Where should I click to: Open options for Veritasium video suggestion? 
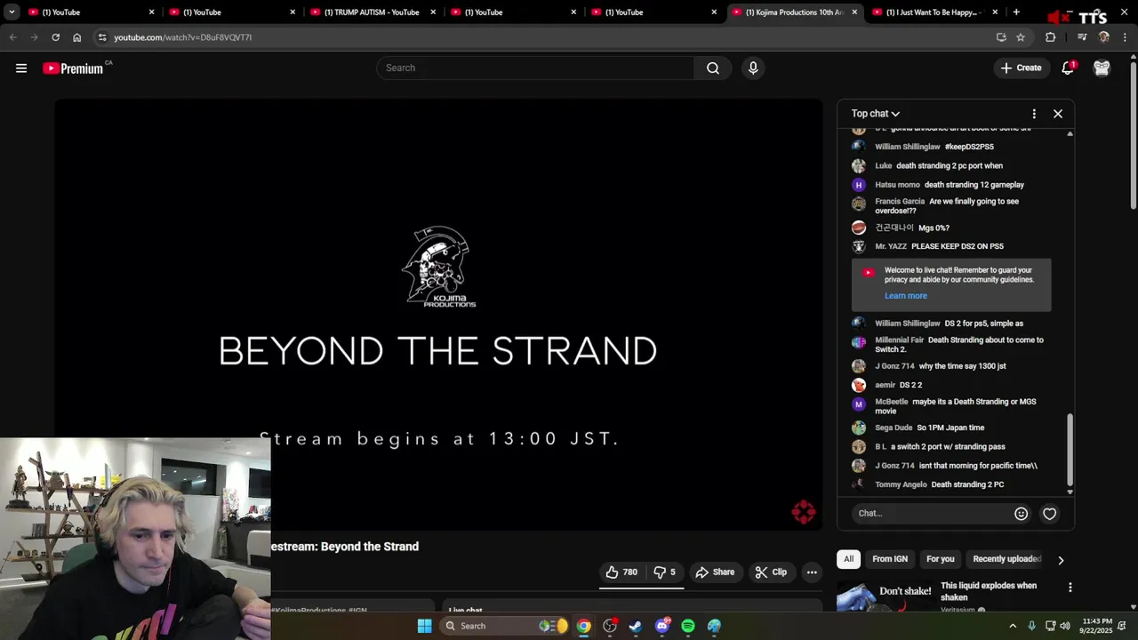[1070, 588]
